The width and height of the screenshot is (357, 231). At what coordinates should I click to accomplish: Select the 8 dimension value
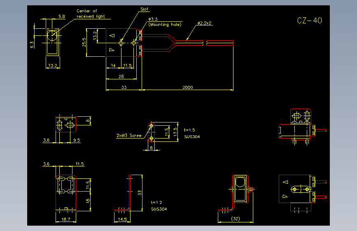point(88,121)
